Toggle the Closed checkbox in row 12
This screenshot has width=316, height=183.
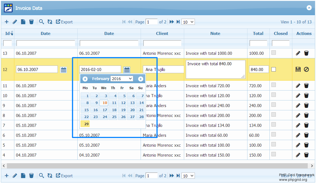pos(274,70)
